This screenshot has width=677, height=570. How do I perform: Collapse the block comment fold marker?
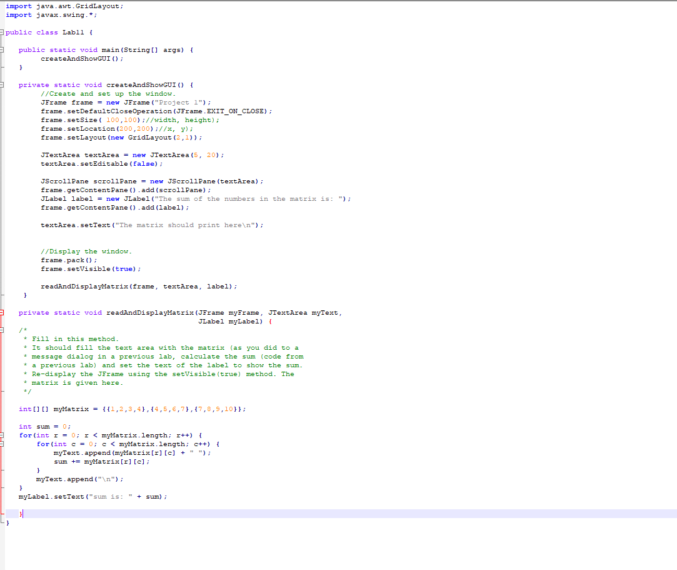click(3, 330)
